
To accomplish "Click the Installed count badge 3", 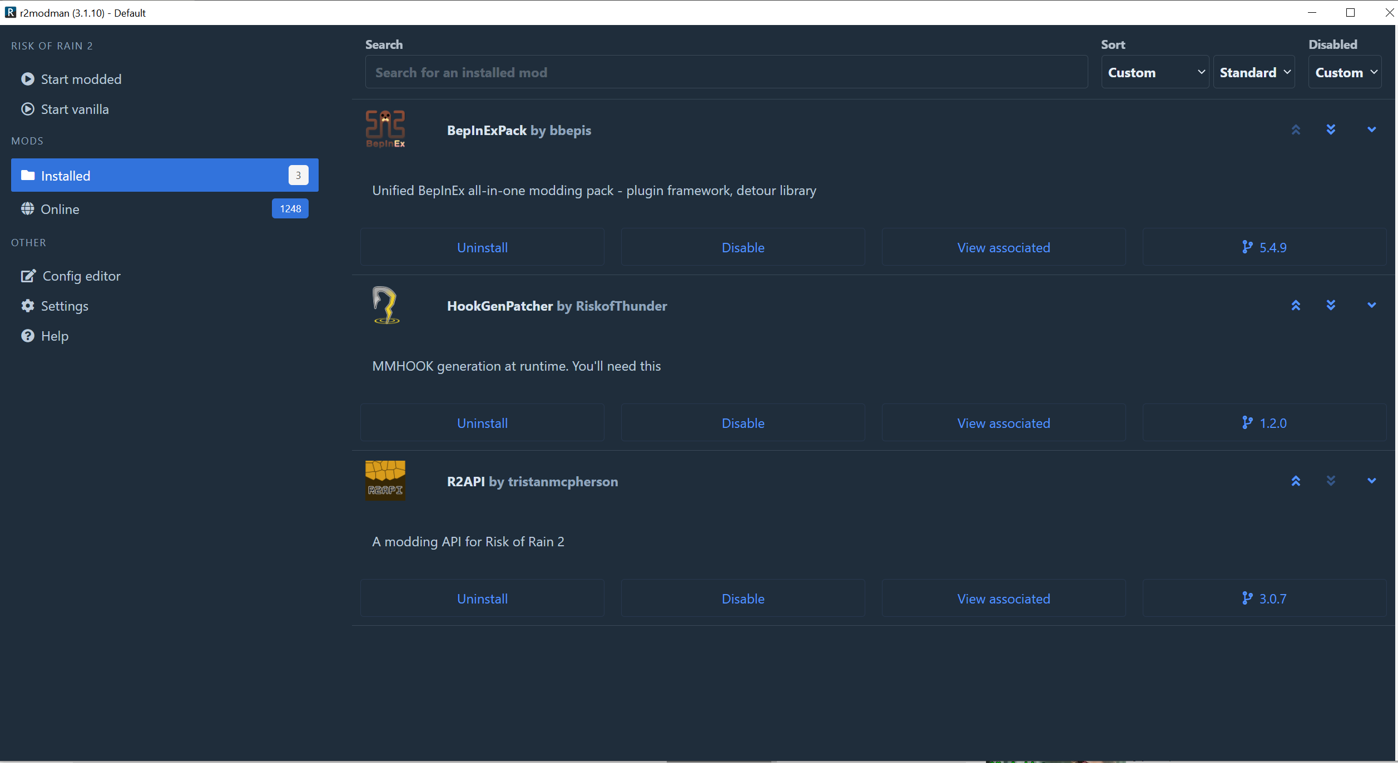I will point(299,175).
